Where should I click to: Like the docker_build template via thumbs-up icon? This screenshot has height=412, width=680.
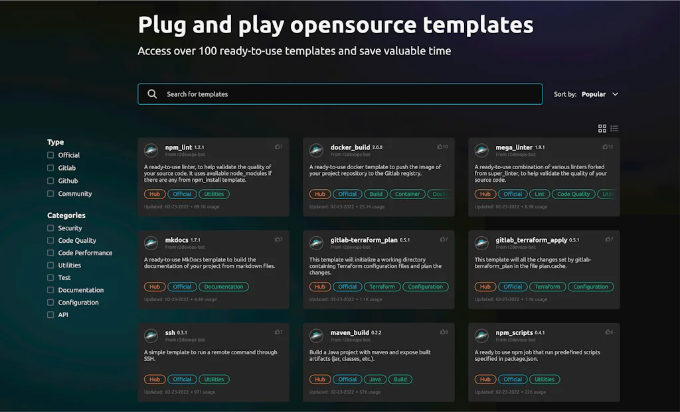pos(442,145)
